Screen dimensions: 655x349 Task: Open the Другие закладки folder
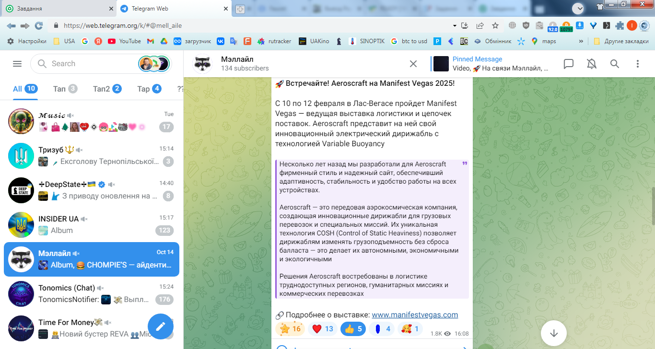coord(621,41)
